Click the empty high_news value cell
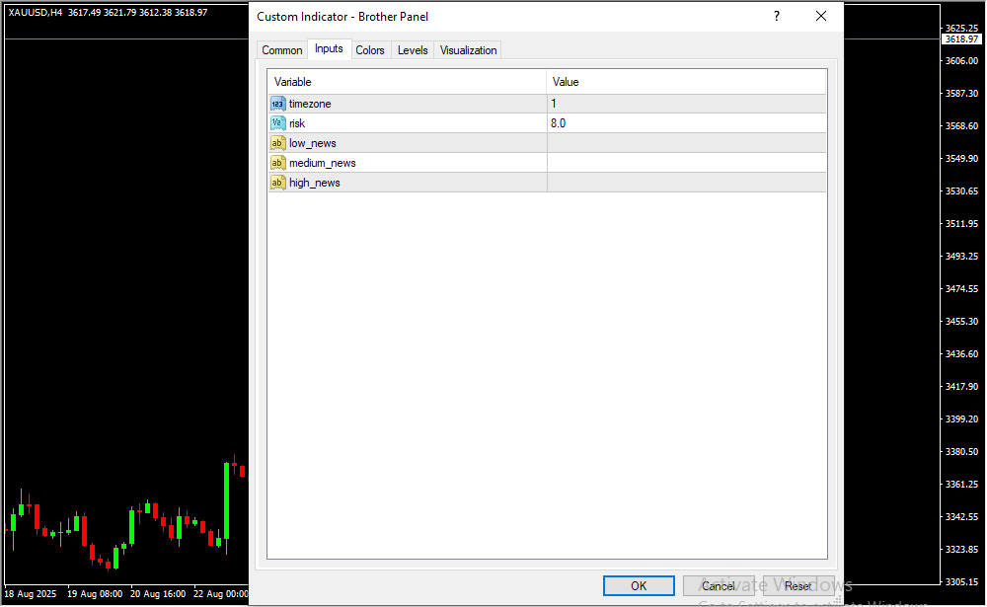Screen dimensions: 987x607 pos(686,183)
